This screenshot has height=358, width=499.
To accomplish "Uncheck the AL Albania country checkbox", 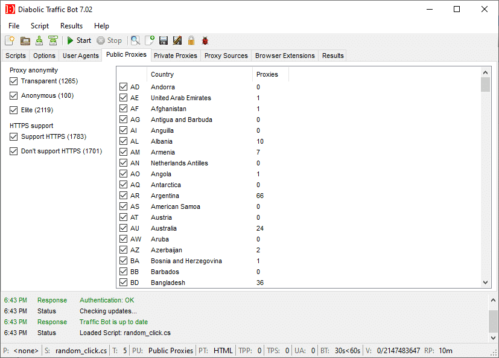I will (x=124, y=141).
